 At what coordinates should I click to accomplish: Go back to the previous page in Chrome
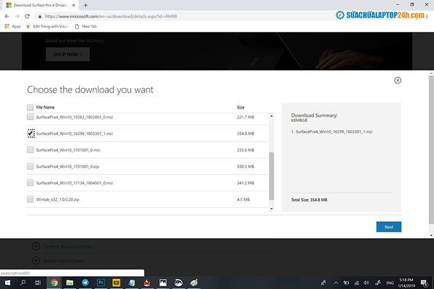pyautogui.click(x=7, y=16)
